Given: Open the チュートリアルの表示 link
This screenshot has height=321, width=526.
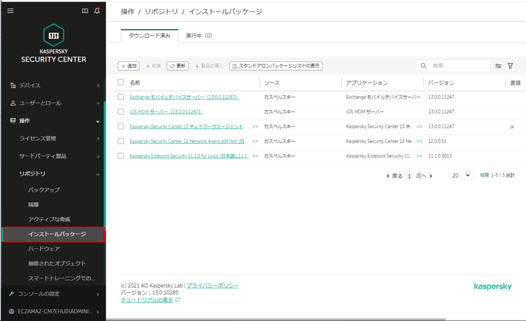Looking at the screenshot, I should click(147, 300).
